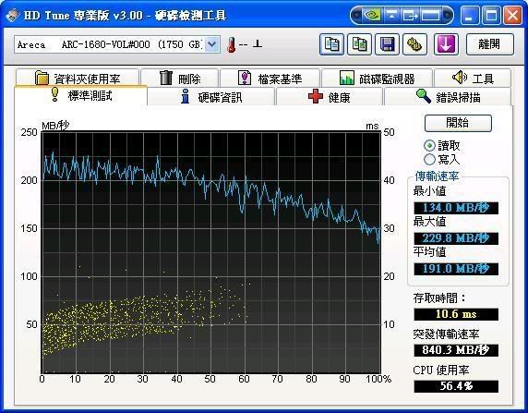
Task: Click the nView down-arrow title bar icon
Action: tap(391, 15)
